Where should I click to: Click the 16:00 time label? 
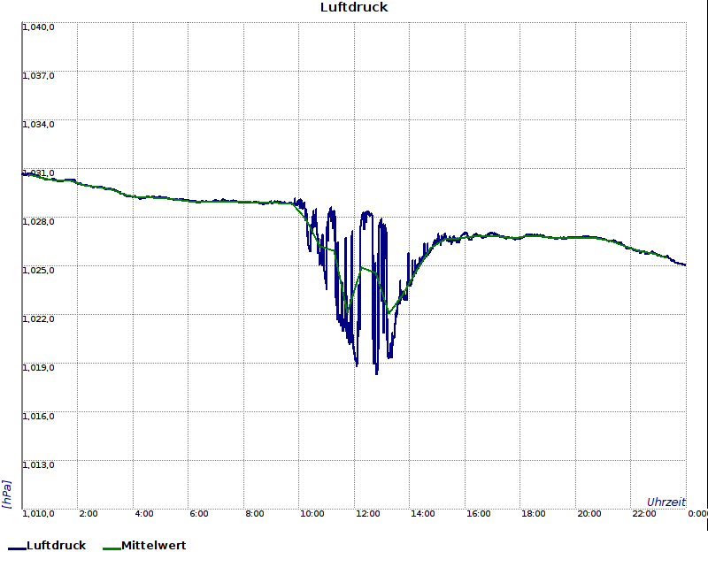tap(478, 514)
